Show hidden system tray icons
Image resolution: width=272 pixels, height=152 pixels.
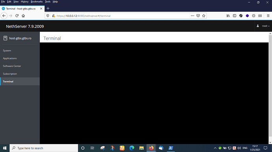[215, 148]
